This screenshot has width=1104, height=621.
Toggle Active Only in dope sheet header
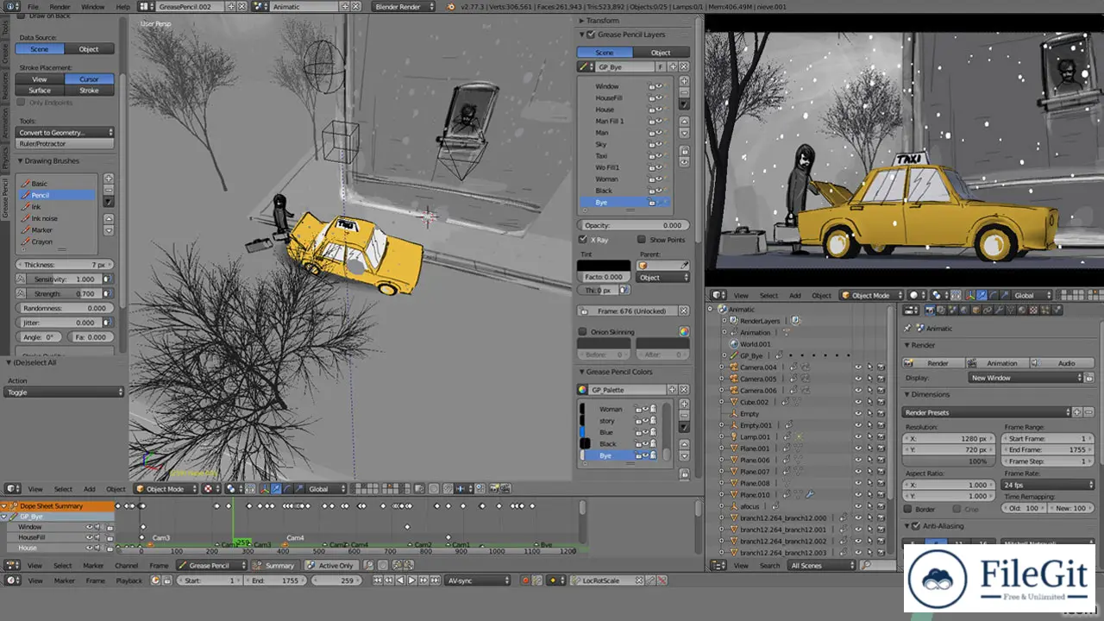(330, 566)
